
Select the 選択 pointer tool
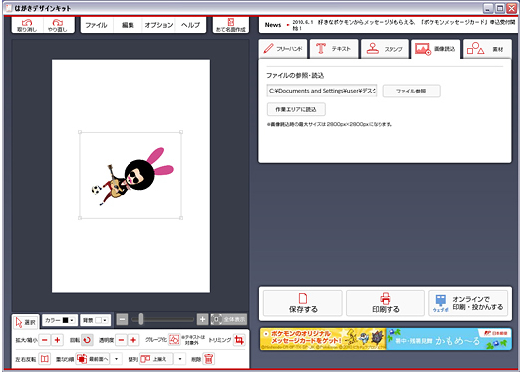26,322
